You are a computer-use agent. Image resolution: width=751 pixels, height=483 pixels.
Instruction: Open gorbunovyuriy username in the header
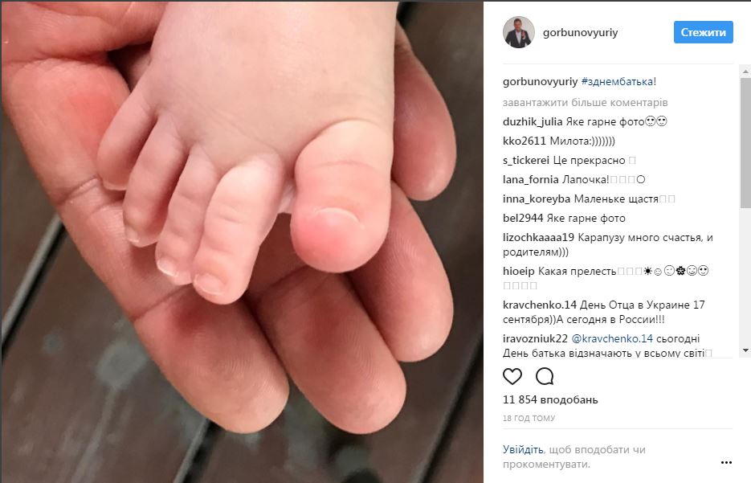point(580,32)
